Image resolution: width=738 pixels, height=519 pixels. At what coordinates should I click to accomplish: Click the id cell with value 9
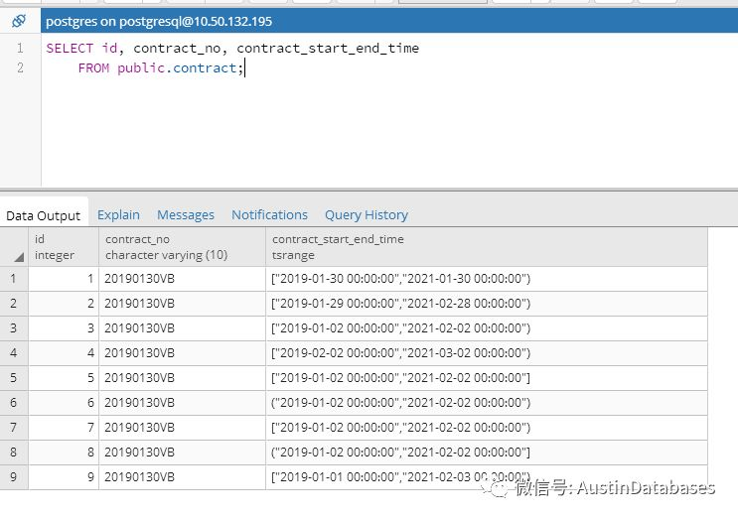click(64, 477)
